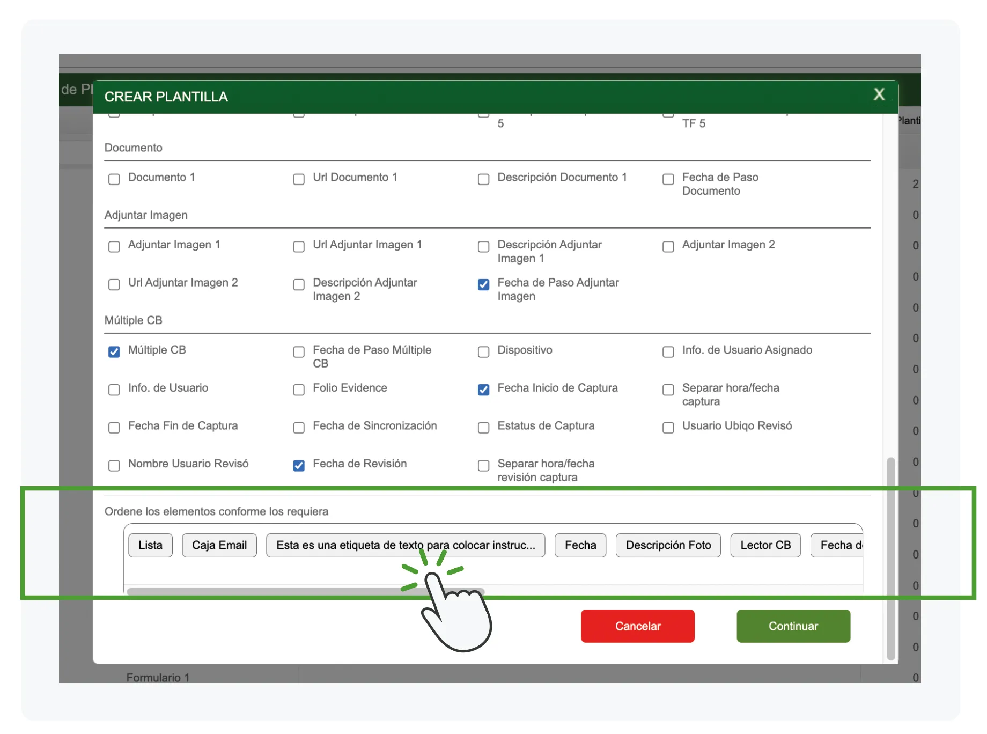
Task: Click the text label instruction element chip
Action: 406,545
